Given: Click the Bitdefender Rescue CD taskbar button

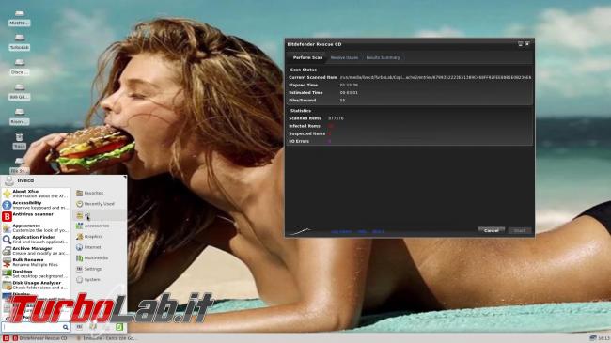Looking at the screenshot, I should point(39,338).
